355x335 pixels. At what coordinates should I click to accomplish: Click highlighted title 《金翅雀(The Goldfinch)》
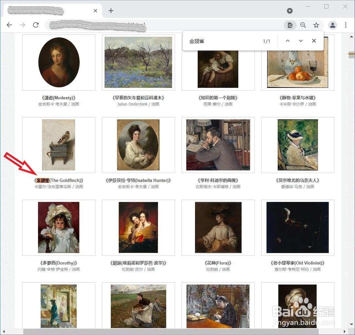pos(59,180)
